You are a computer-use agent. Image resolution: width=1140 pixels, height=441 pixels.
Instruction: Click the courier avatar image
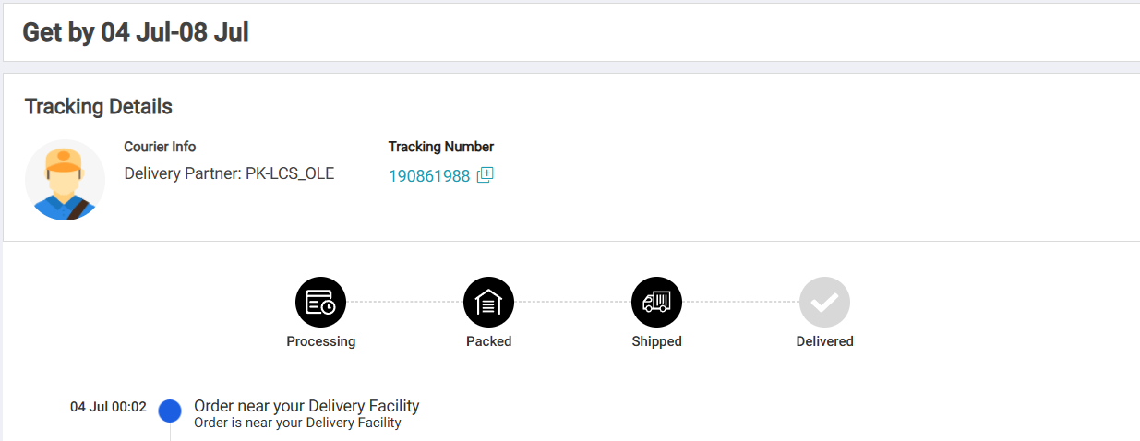(65, 180)
